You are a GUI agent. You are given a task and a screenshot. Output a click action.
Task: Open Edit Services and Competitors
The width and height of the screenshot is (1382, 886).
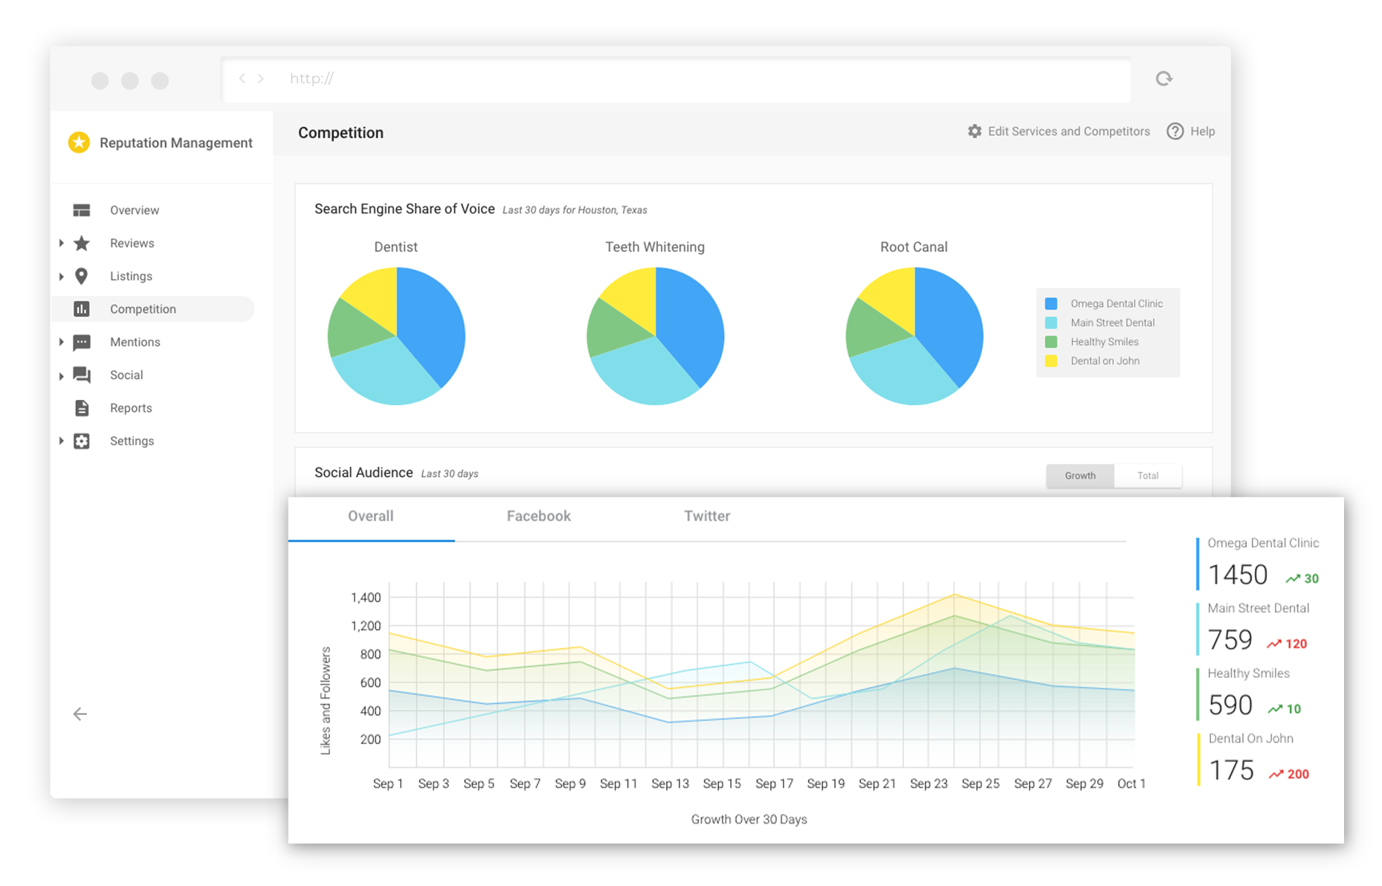1059,132
